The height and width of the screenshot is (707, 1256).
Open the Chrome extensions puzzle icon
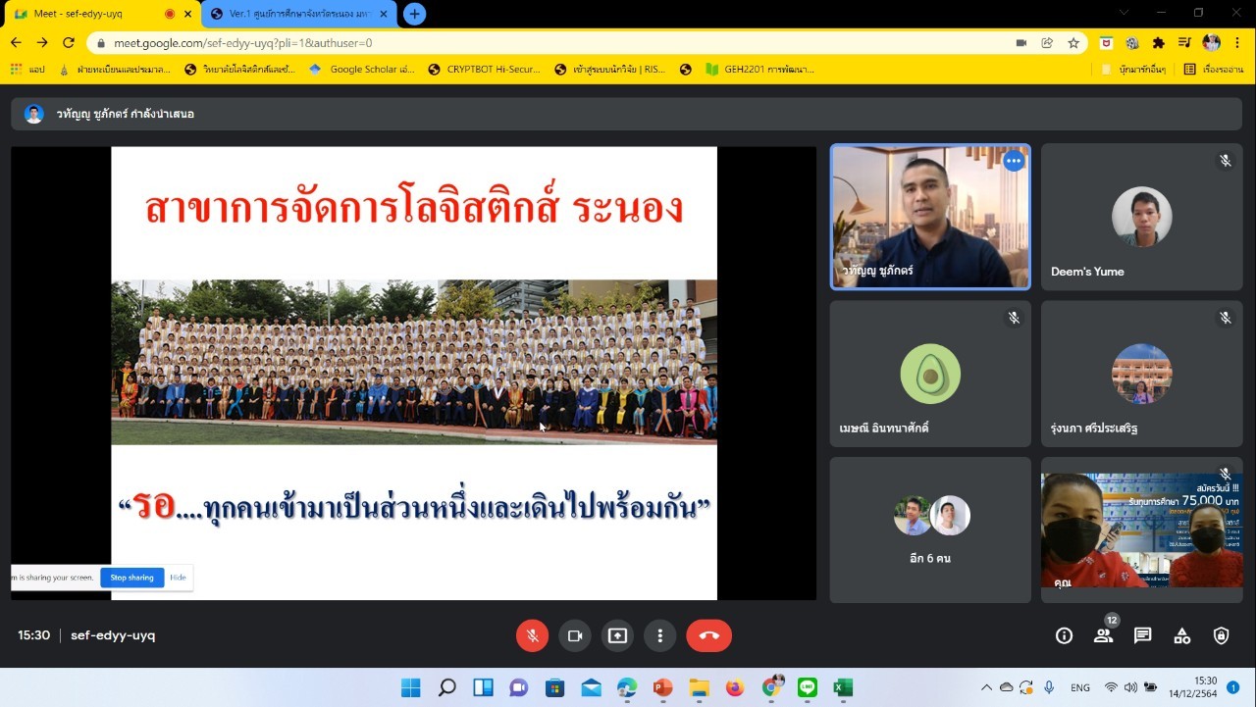tap(1159, 43)
